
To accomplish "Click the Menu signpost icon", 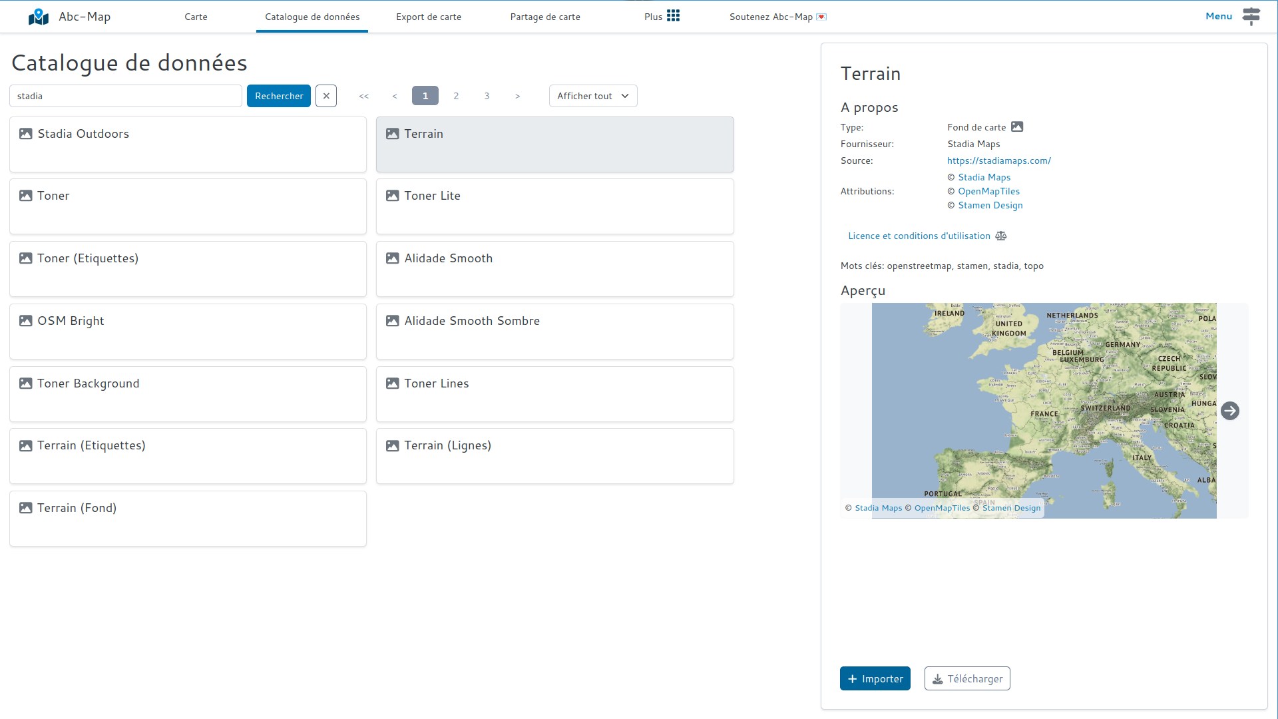I will click(x=1251, y=16).
